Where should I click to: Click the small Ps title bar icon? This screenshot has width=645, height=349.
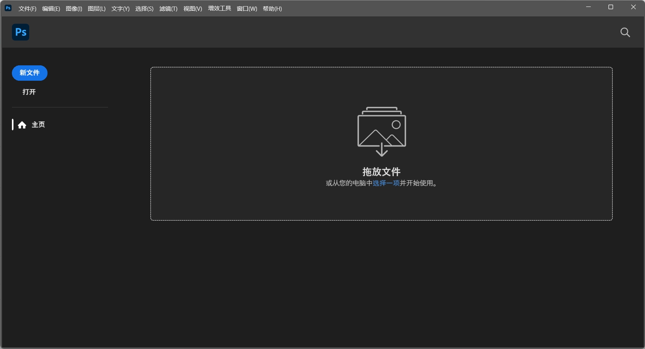(x=8, y=8)
